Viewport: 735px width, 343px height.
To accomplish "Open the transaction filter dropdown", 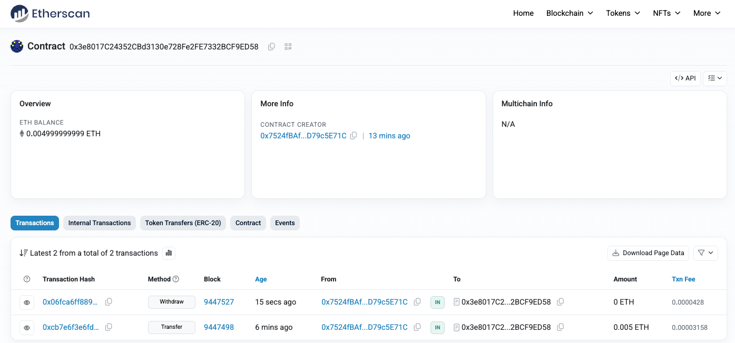I will (x=706, y=253).
